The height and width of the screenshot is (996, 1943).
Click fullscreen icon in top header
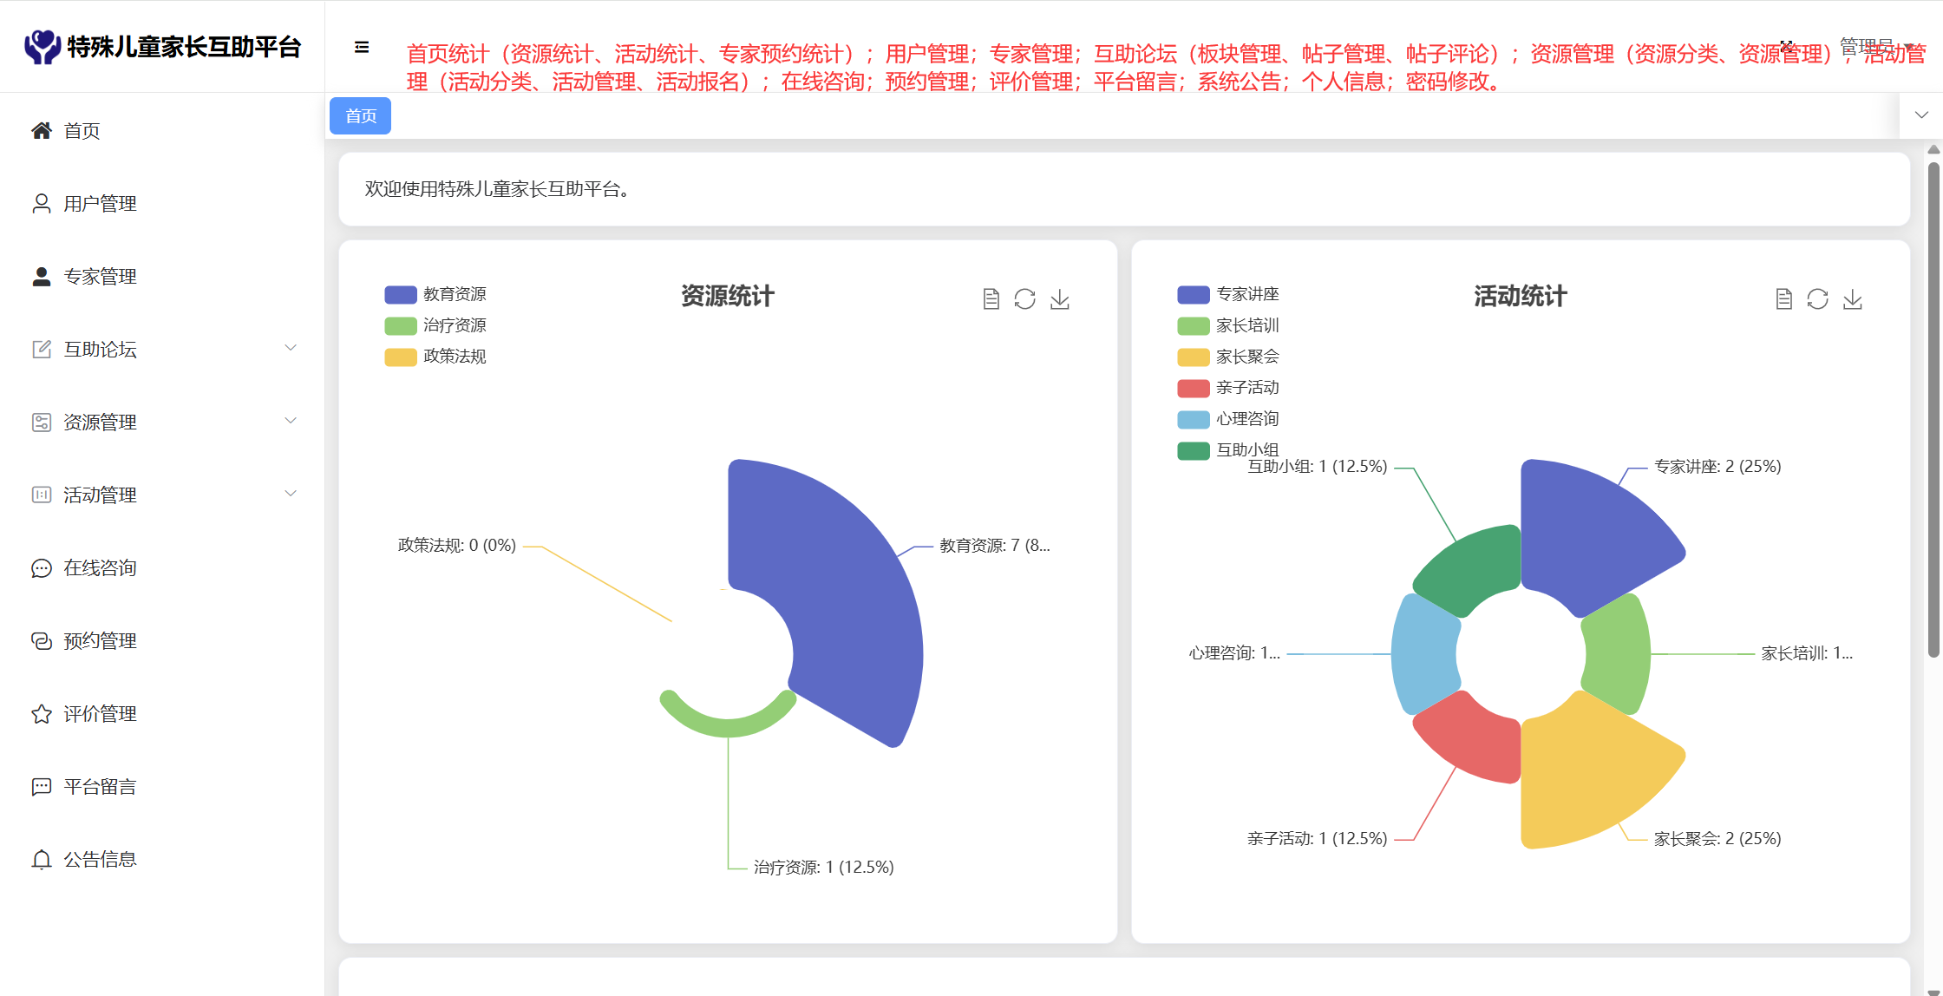point(1786,45)
